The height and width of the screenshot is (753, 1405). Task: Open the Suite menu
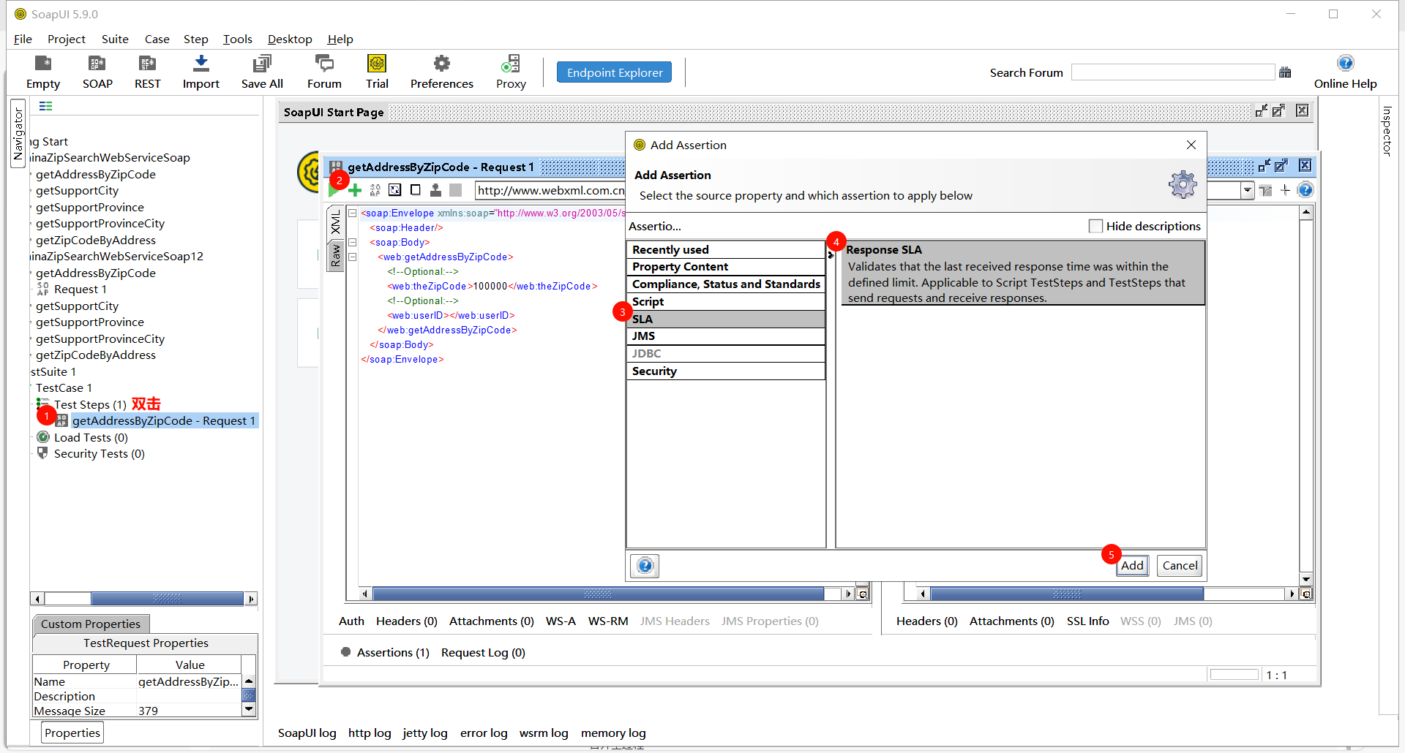[115, 39]
